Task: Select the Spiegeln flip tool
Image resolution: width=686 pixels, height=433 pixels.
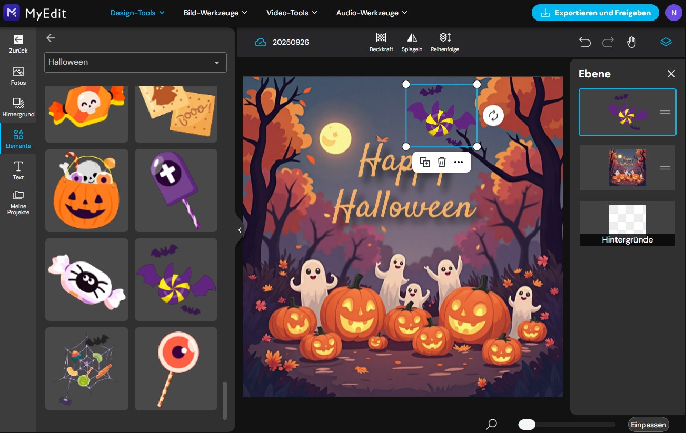Action: click(x=412, y=42)
